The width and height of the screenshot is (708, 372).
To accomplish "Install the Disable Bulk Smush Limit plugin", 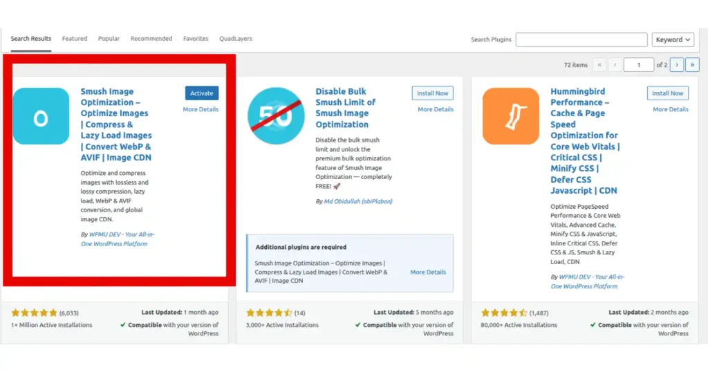I will click(433, 93).
